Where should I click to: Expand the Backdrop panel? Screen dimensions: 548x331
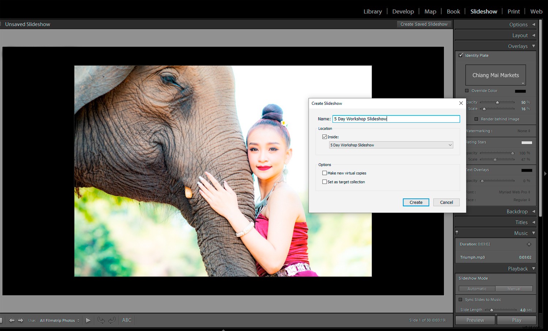[517, 211]
